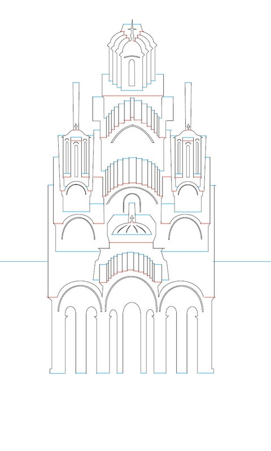This screenshot has width=271, height=451.
Task: Select the center arched window in the right tower
Action: (x=188, y=160)
